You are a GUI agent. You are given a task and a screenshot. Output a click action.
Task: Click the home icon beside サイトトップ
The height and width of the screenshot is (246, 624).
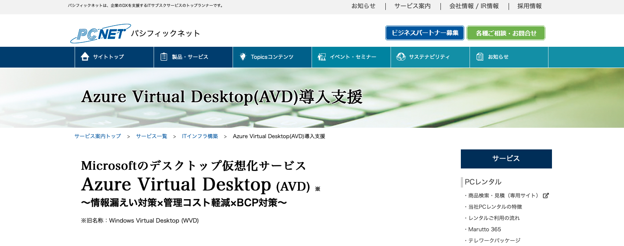[x=85, y=57]
